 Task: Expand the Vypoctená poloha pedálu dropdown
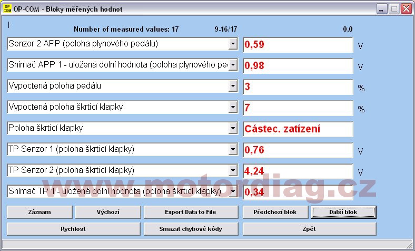[233, 86]
